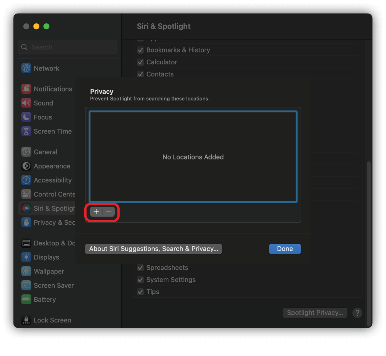The width and height of the screenshot is (386, 356).
Task: Toggle the Contacts checkbox
Action: [140, 74]
